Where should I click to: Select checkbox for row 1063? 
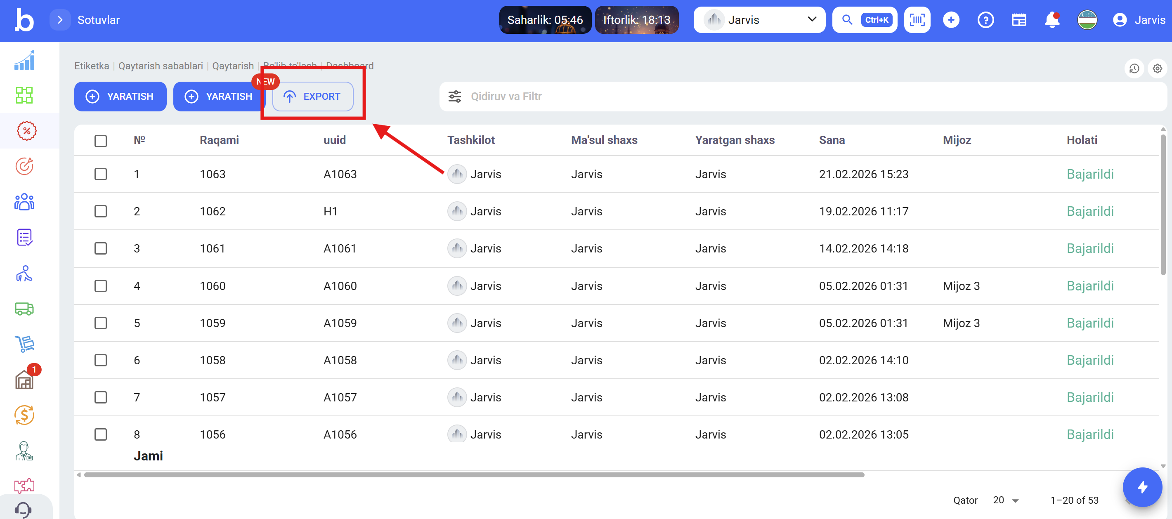(x=101, y=174)
